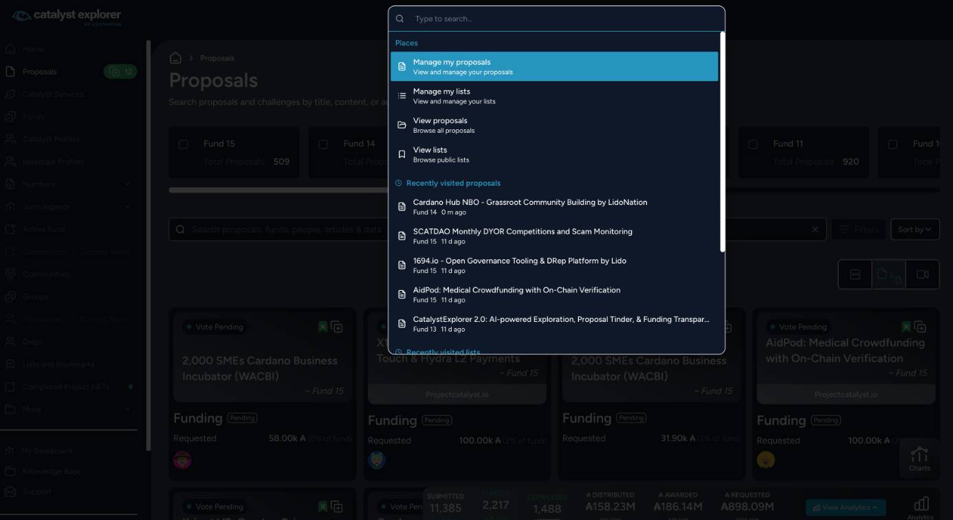
Task: Click the Catalyst Explorer logo
Action: pyautogui.click(x=67, y=17)
